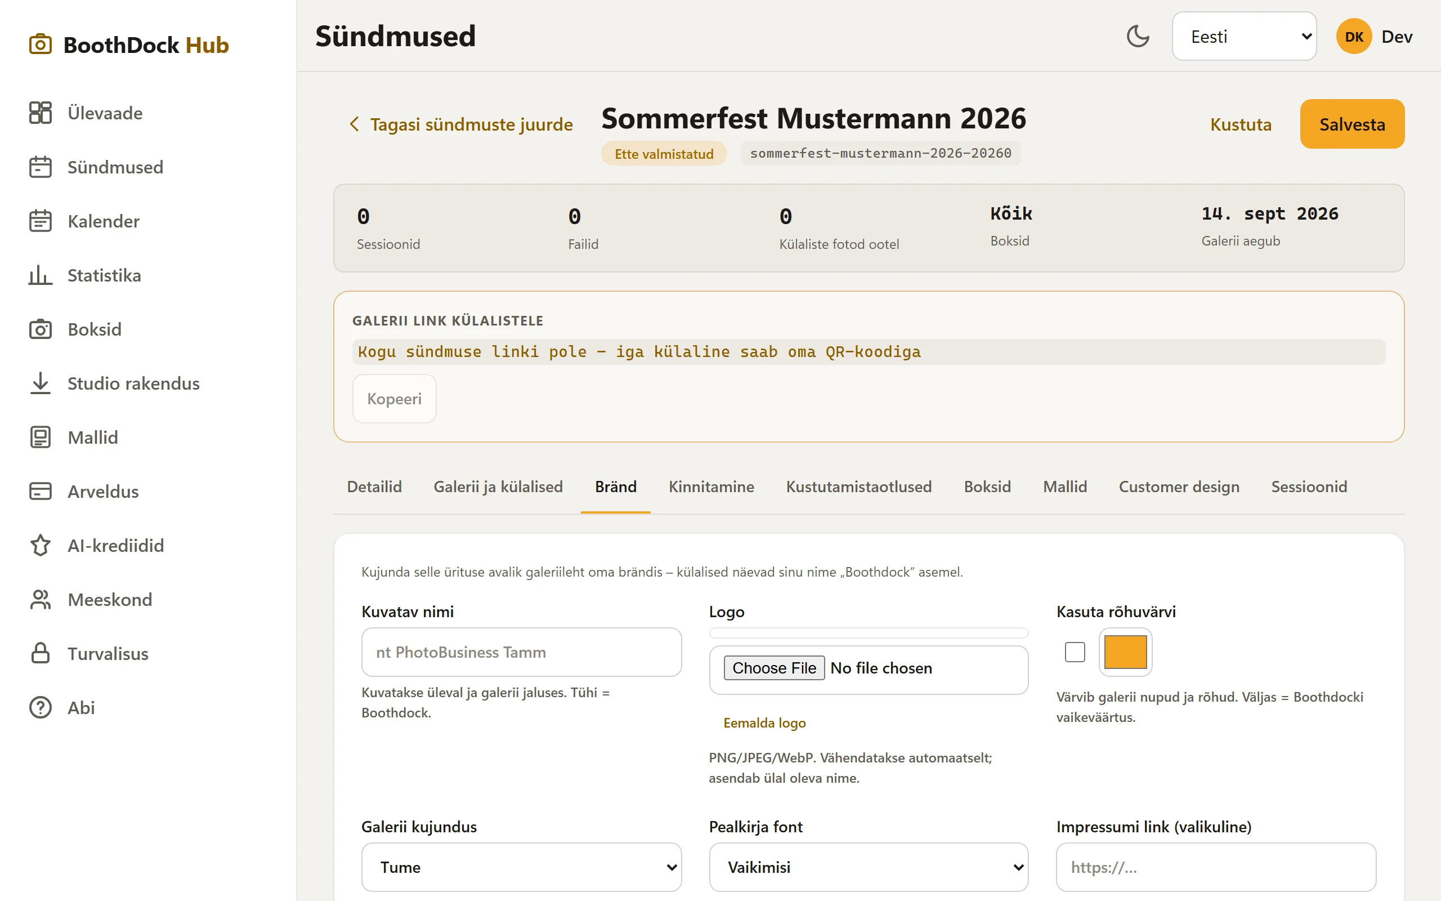This screenshot has width=1441, height=901.
Task: Click the 14. sept 2026 gallery expiry value
Action: pyautogui.click(x=1269, y=213)
